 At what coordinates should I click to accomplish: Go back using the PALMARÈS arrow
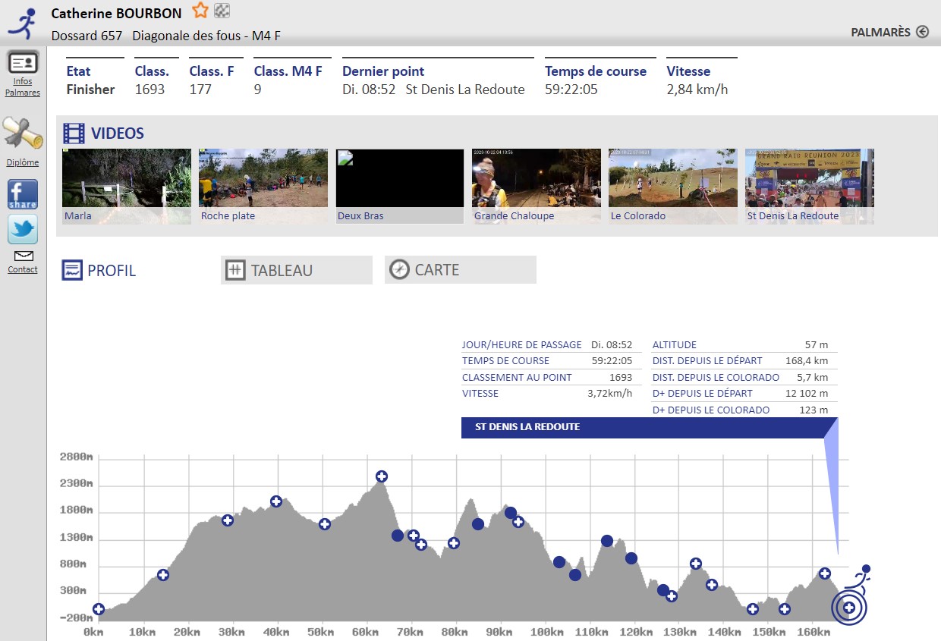click(x=922, y=32)
